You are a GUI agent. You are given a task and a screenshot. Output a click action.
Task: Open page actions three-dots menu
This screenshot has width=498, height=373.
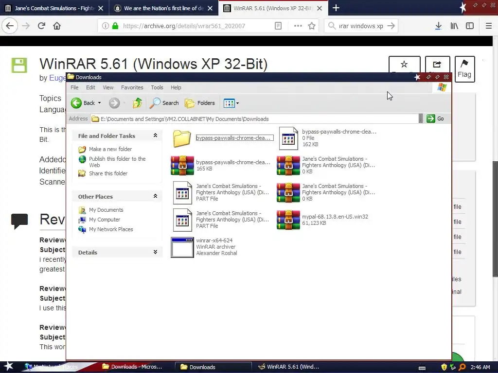[x=298, y=26]
